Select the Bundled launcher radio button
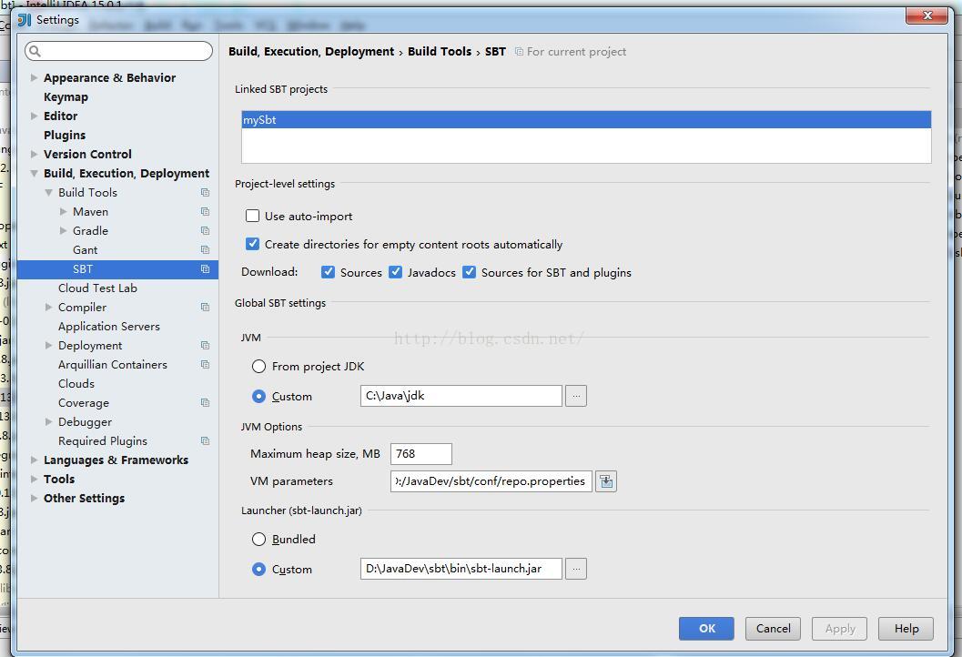 (x=258, y=540)
